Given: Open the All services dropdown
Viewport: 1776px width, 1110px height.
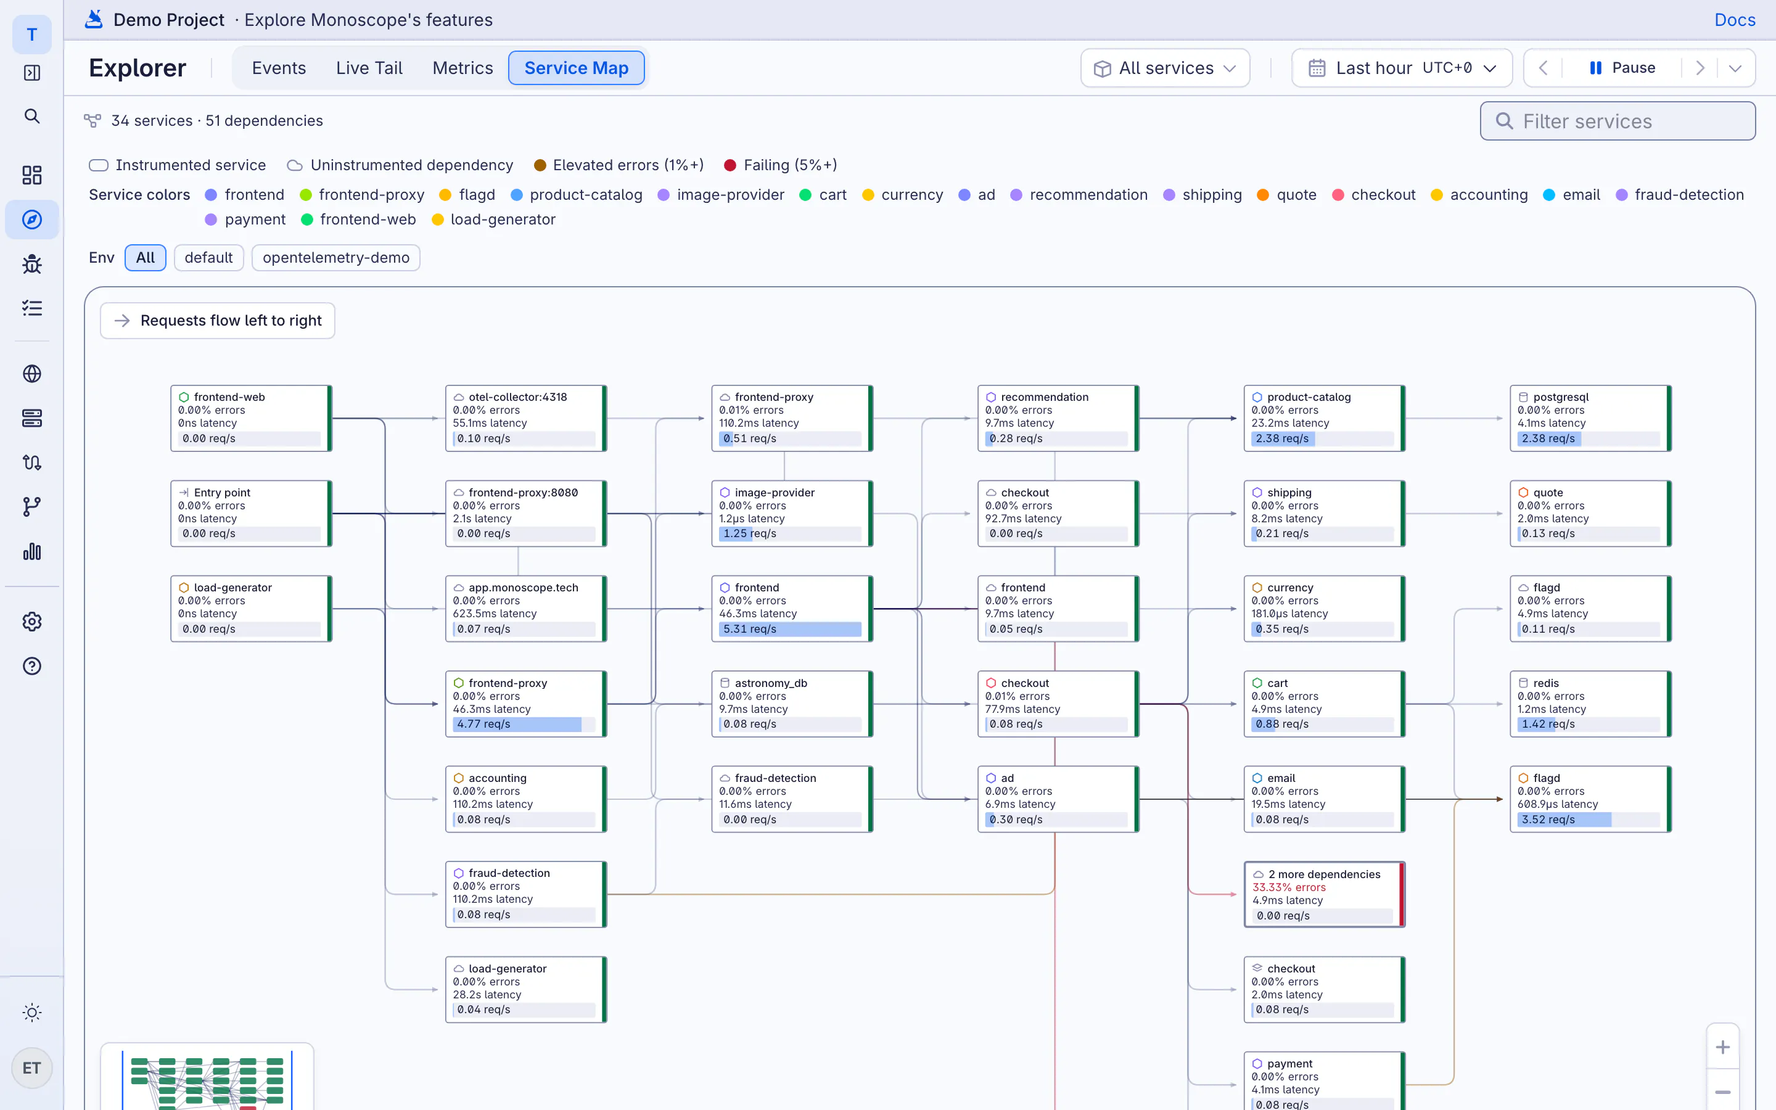Looking at the screenshot, I should coord(1165,68).
